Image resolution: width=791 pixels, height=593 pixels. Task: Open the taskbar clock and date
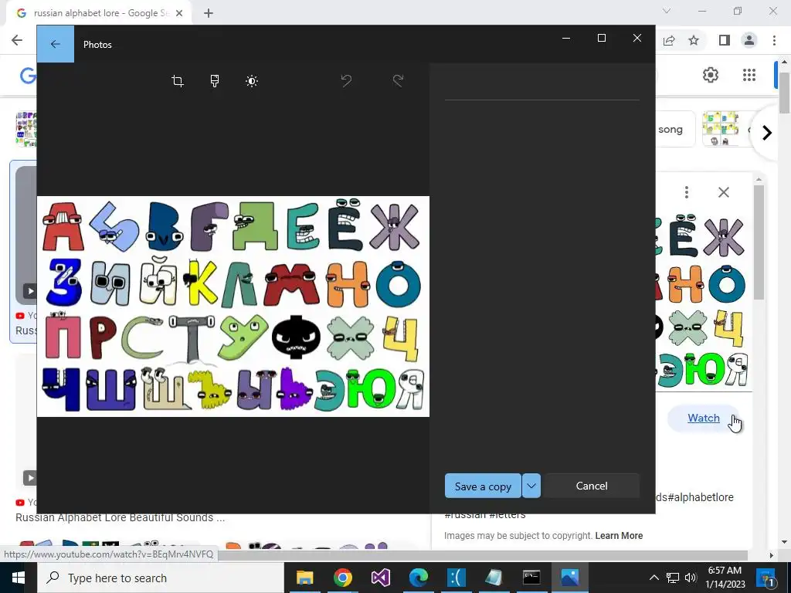(725, 578)
